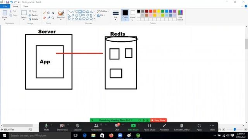This screenshot has height=139, width=248.
Task: Click the Search the web and Windows box
Action: [40, 136]
